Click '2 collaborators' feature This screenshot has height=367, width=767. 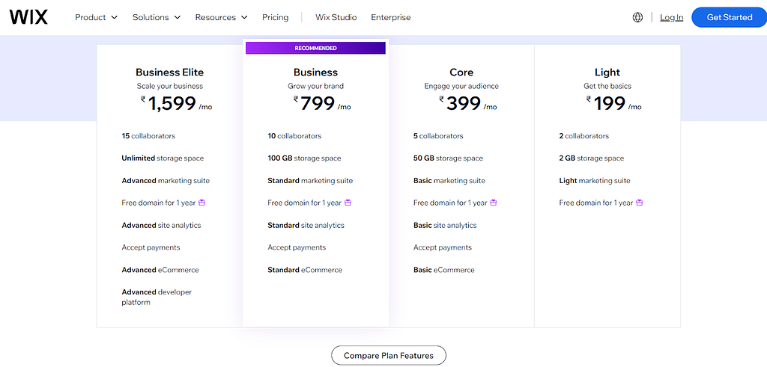pyautogui.click(x=584, y=136)
